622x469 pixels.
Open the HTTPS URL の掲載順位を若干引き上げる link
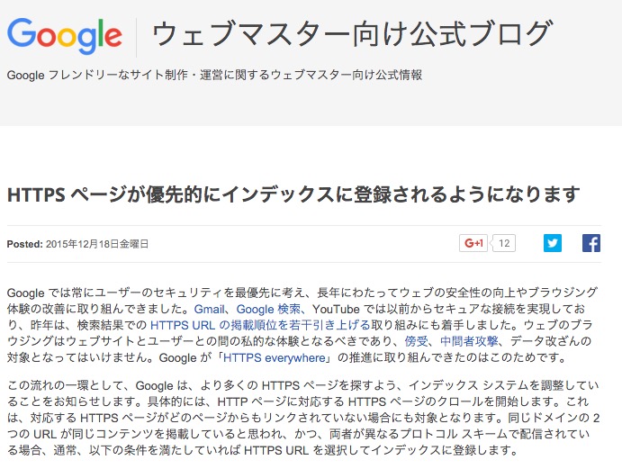pos(260,325)
